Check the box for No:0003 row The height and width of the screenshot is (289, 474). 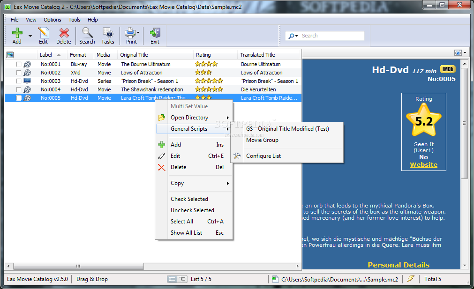19,81
